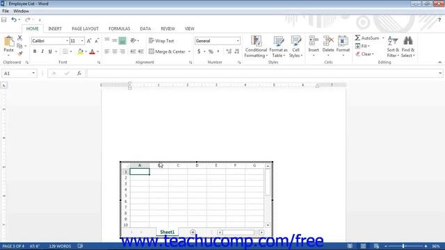Open Cell Styles gallery

pyautogui.click(x=296, y=47)
